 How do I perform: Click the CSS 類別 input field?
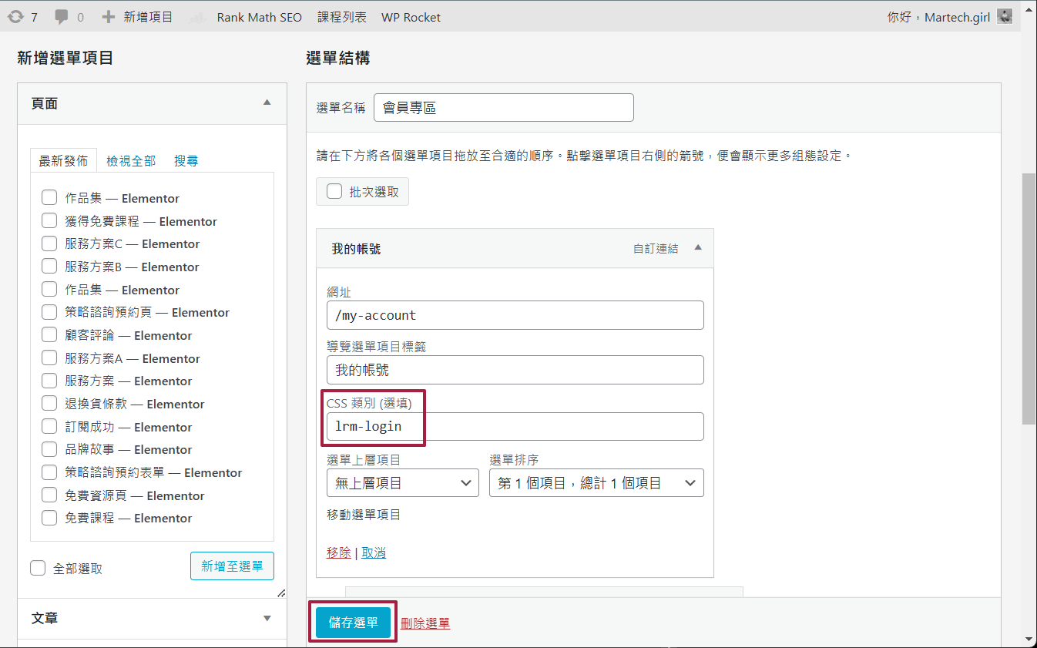click(x=515, y=426)
